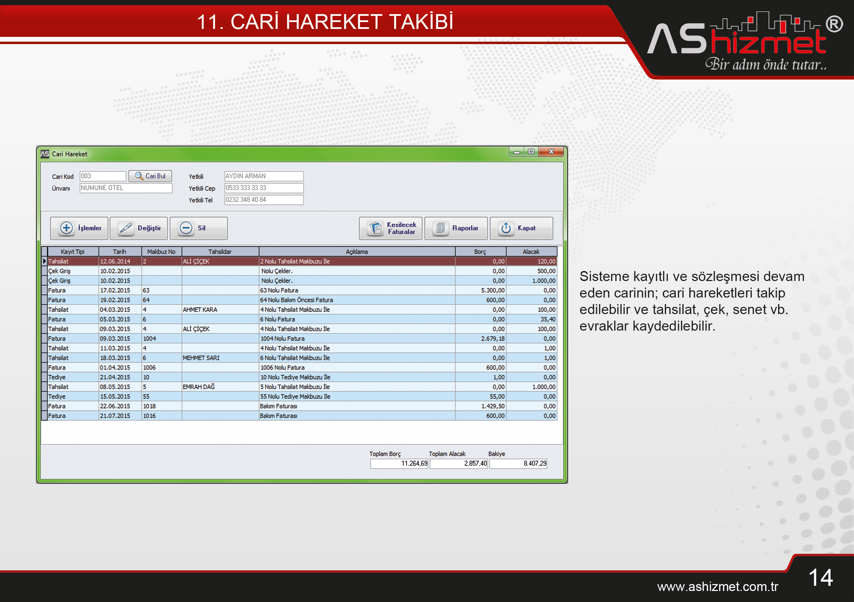
Task: Click the Bakiye balance field
Action: (x=518, y=464)
